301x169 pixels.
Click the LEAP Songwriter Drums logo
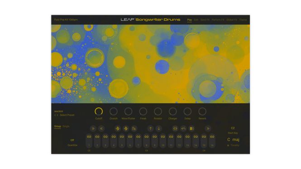click(150, 19)
